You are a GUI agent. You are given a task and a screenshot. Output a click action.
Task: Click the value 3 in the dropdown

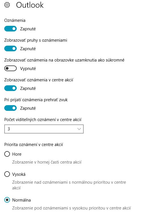click(x=9, y=129)
